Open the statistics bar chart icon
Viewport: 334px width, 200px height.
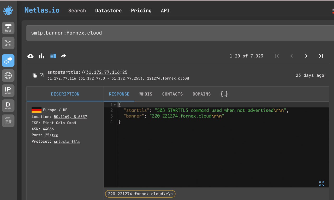(41, 56)
